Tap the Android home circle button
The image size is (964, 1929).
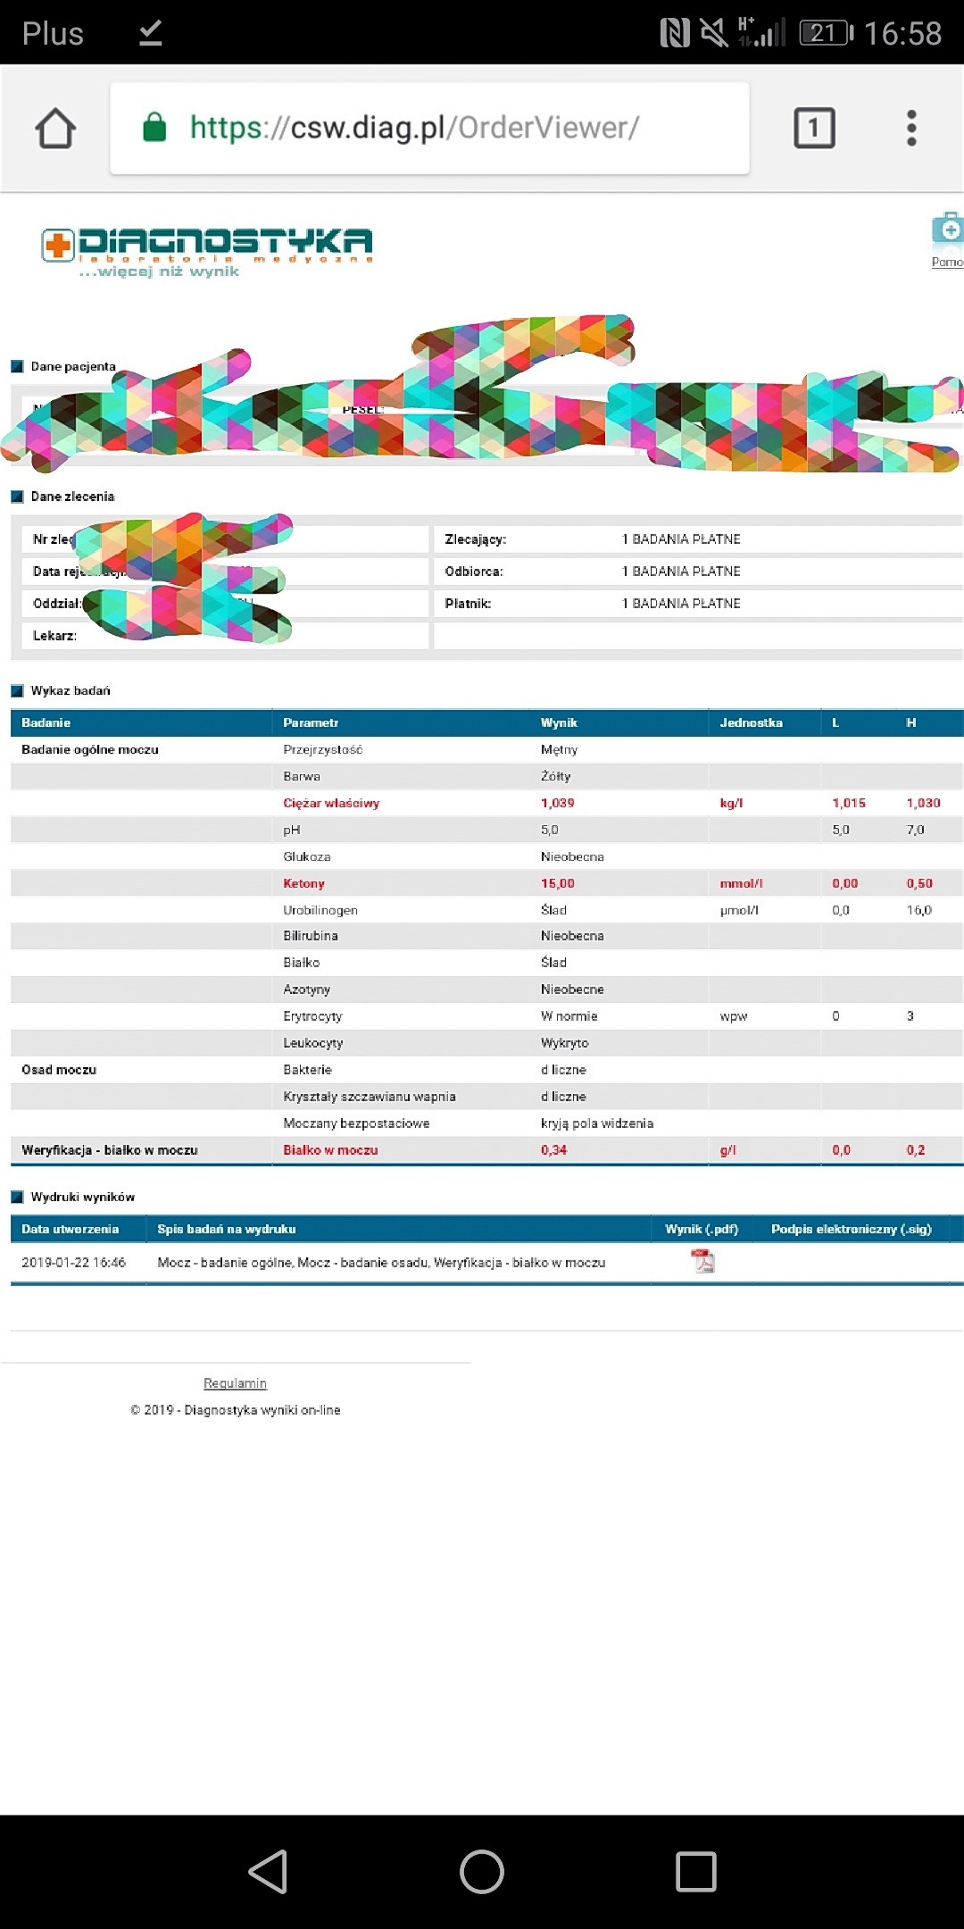tap(482, 1871)
